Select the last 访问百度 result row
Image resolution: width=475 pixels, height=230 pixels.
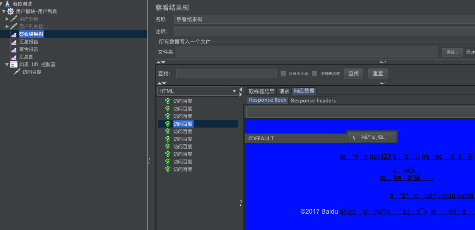(198, 169)
